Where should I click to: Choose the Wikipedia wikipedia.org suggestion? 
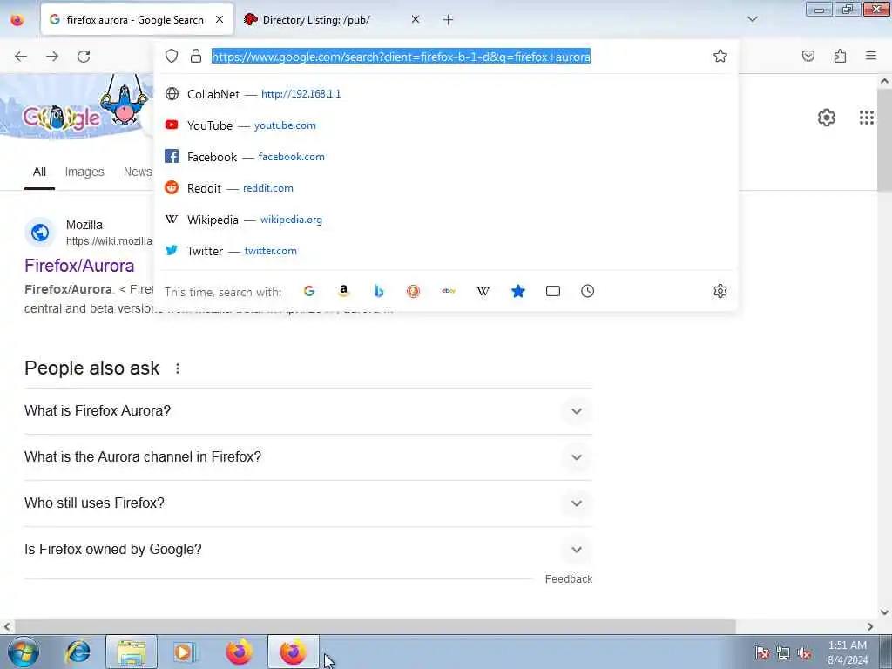446,219
